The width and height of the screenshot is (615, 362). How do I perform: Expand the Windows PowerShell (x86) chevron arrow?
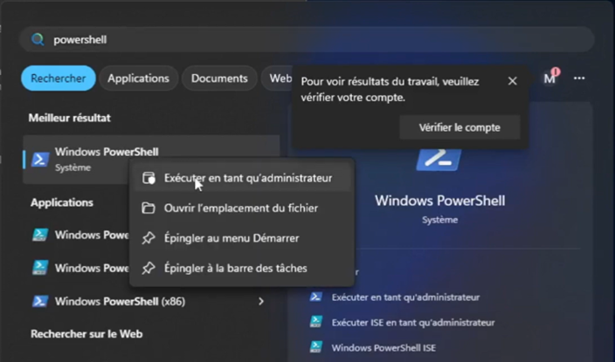coord(261,302)
